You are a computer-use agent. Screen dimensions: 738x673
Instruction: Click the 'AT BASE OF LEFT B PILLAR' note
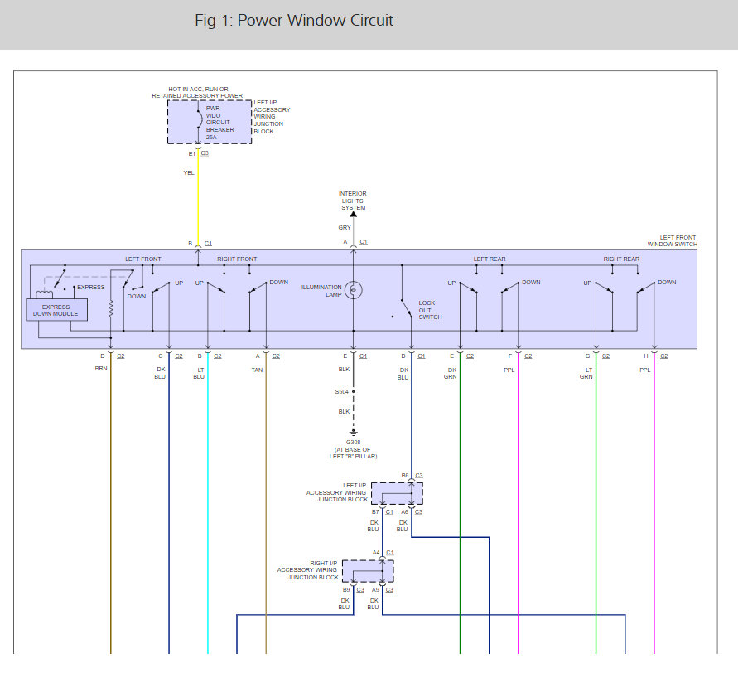[x=353, y=453]
